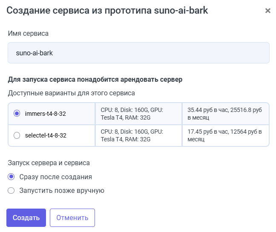Click the 'Запуск сервера и сервиса' section label
The width and height of the screenshot is (276, 232).
tap(49, 163)
